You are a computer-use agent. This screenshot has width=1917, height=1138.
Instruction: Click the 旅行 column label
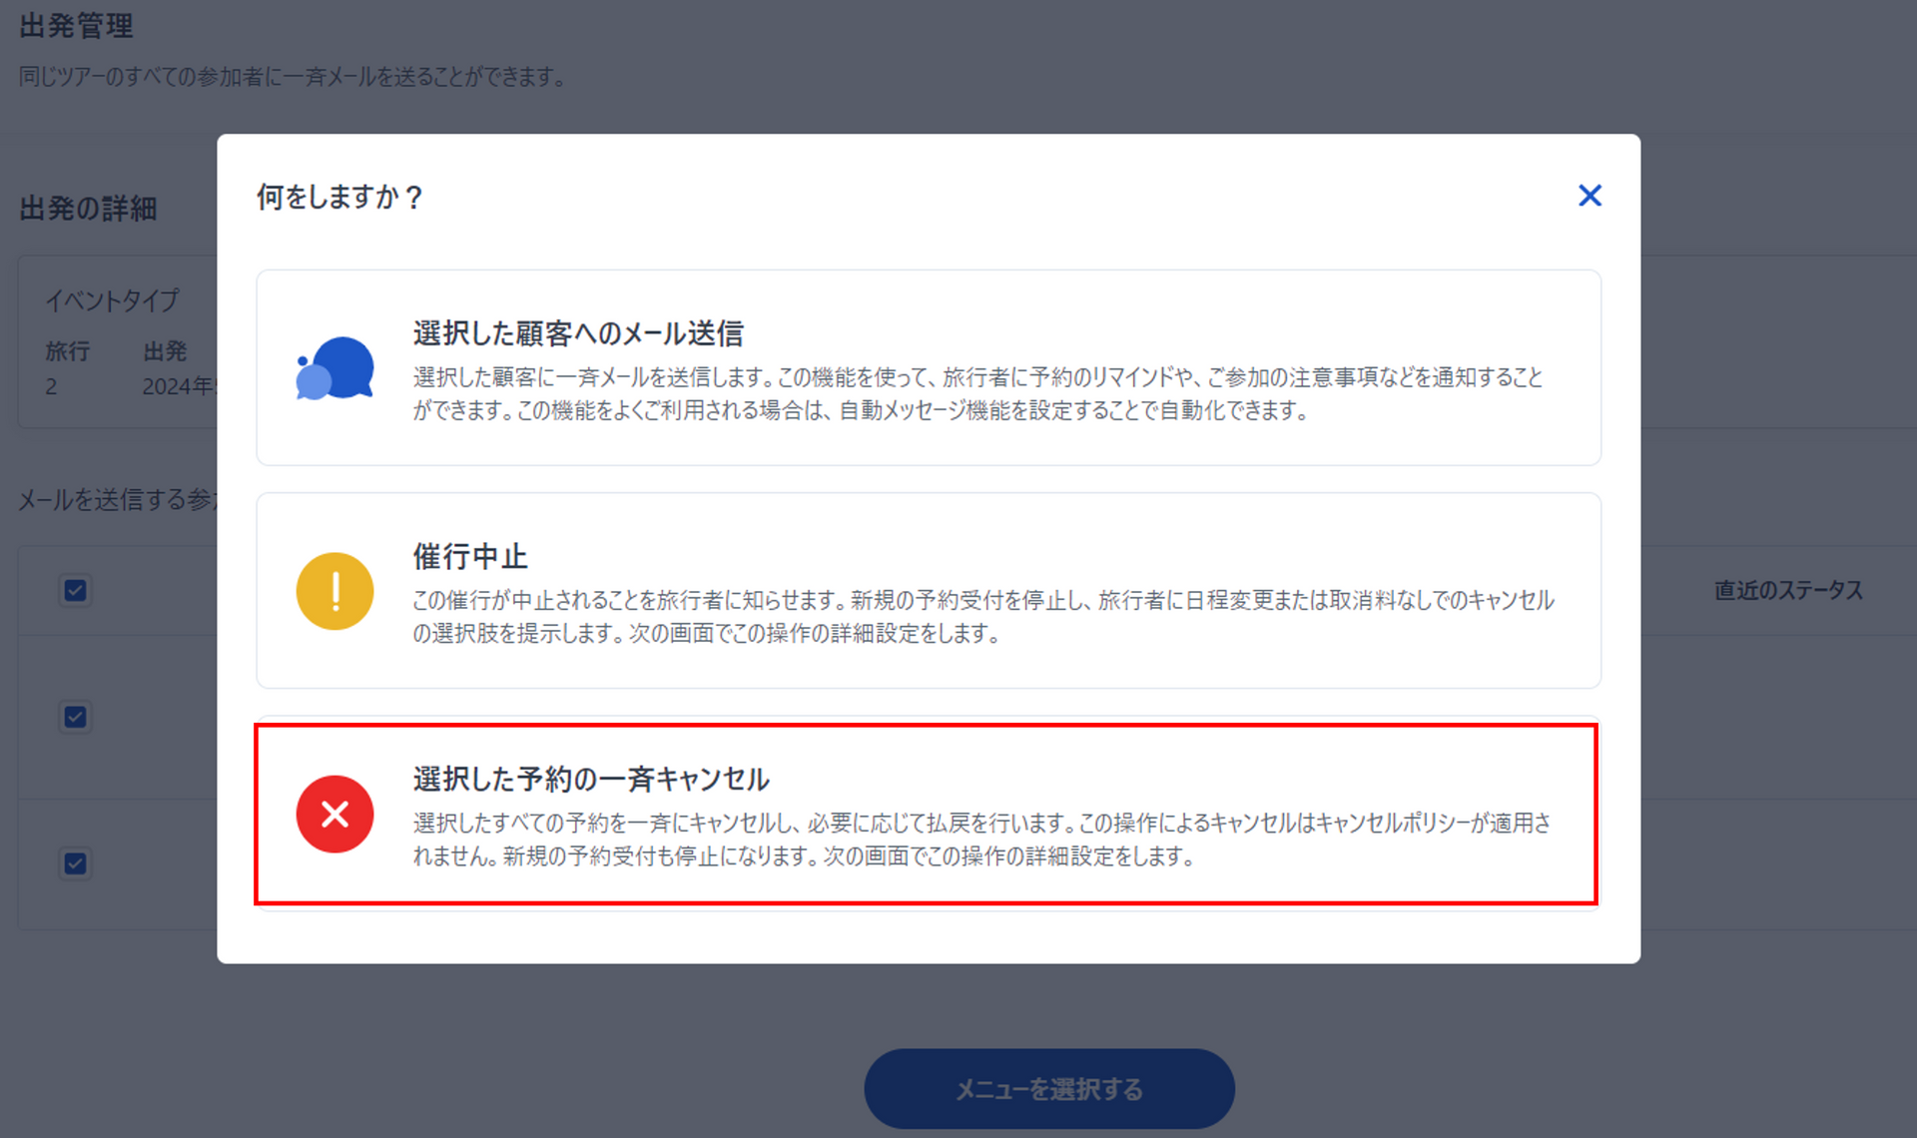pyautogui.click(x=67, y=351)
